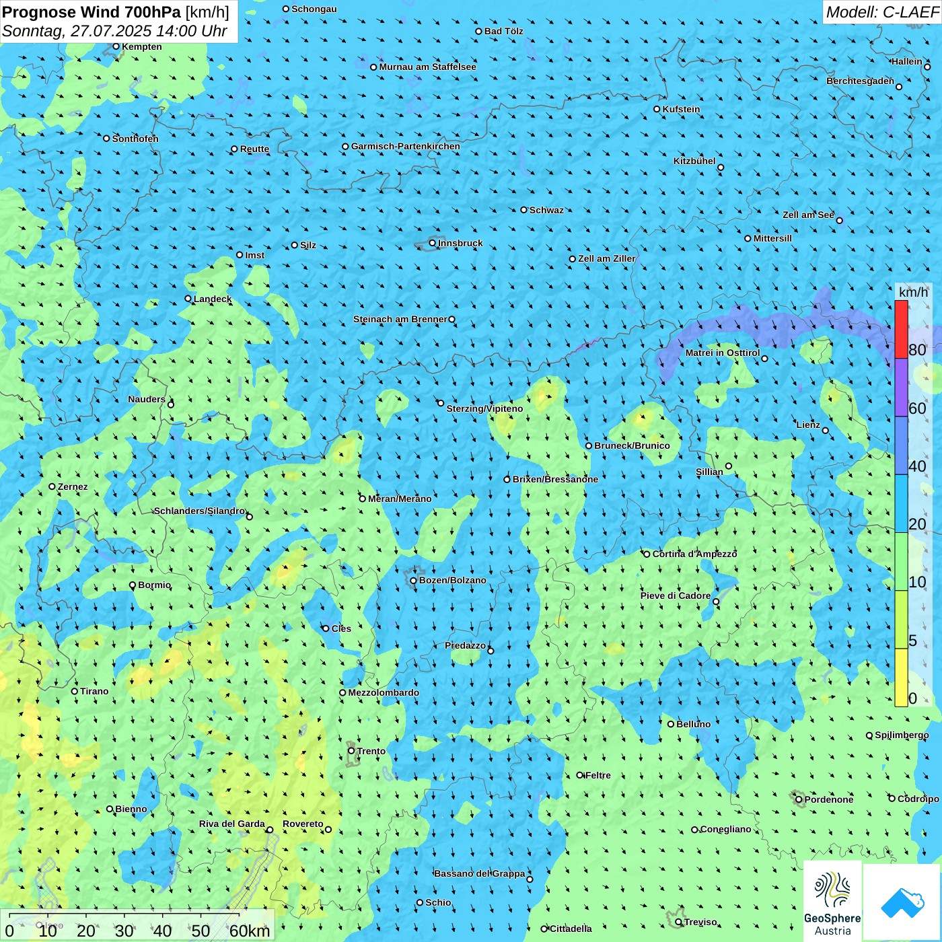942x942 pixels.
Task: Click the Belluno city label
Action: coord(693,724)
